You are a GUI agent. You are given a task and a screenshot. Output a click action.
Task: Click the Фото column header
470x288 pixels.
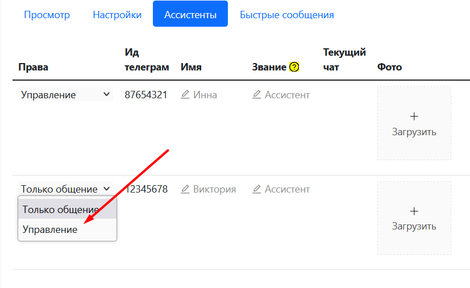(389, 67)
